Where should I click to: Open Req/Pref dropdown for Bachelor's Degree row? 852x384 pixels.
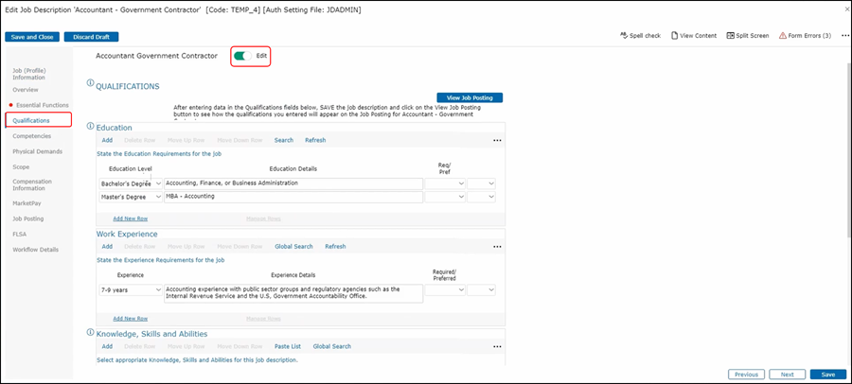pyautogui.click(x=445, y=183)
